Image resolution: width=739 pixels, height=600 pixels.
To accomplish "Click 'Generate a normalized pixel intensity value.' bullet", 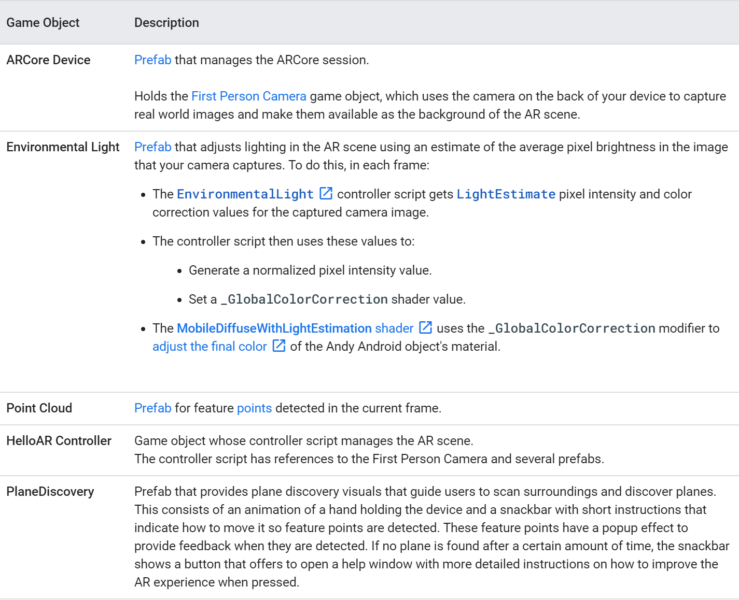I will click(310, 270).
